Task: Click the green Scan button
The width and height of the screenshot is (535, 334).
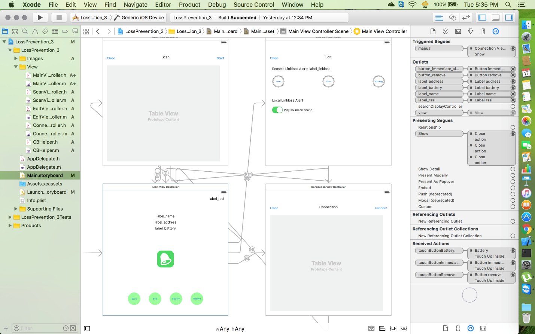Action: pos(134,298)
